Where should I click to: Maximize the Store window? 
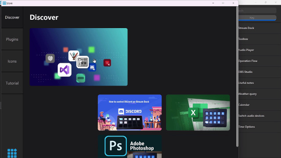[x=223, y=3]
